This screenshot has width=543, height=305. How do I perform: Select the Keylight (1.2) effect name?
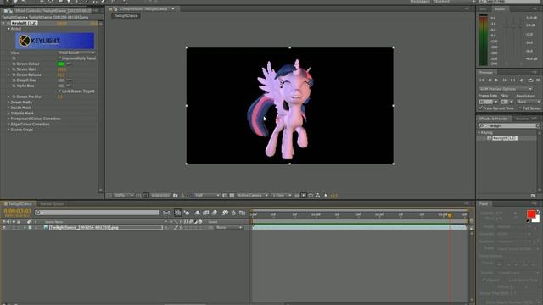click(25, 23)
